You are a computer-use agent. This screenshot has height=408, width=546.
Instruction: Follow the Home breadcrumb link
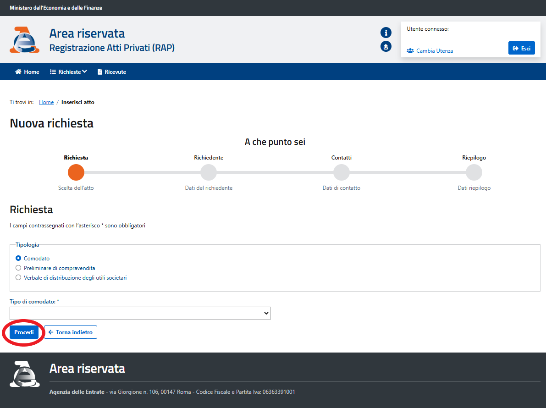(46, 102)
